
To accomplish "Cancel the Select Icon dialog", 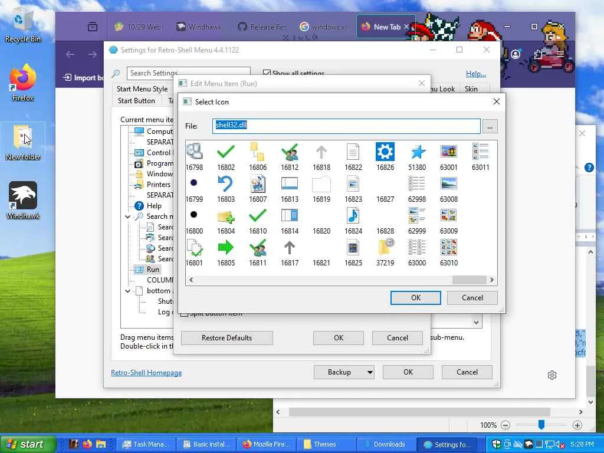I will 472,298.
